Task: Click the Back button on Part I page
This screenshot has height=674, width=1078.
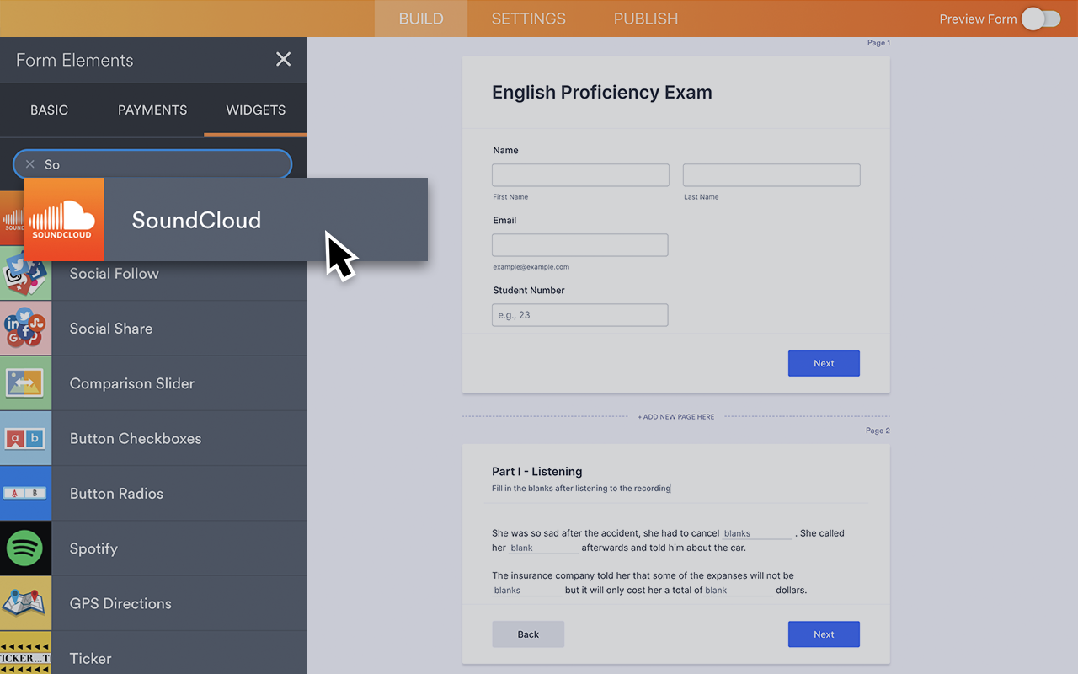Action: coord(528,634)
